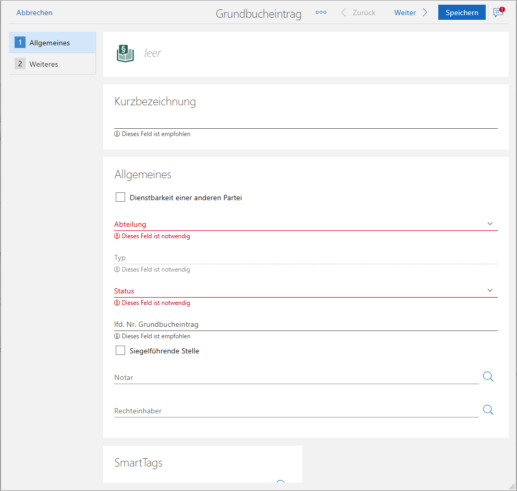Image resolution: width=517 pixels, height=491 pixels.
Task: Click the 'leer' placeholder title
Action: click(x=153, y=53)
